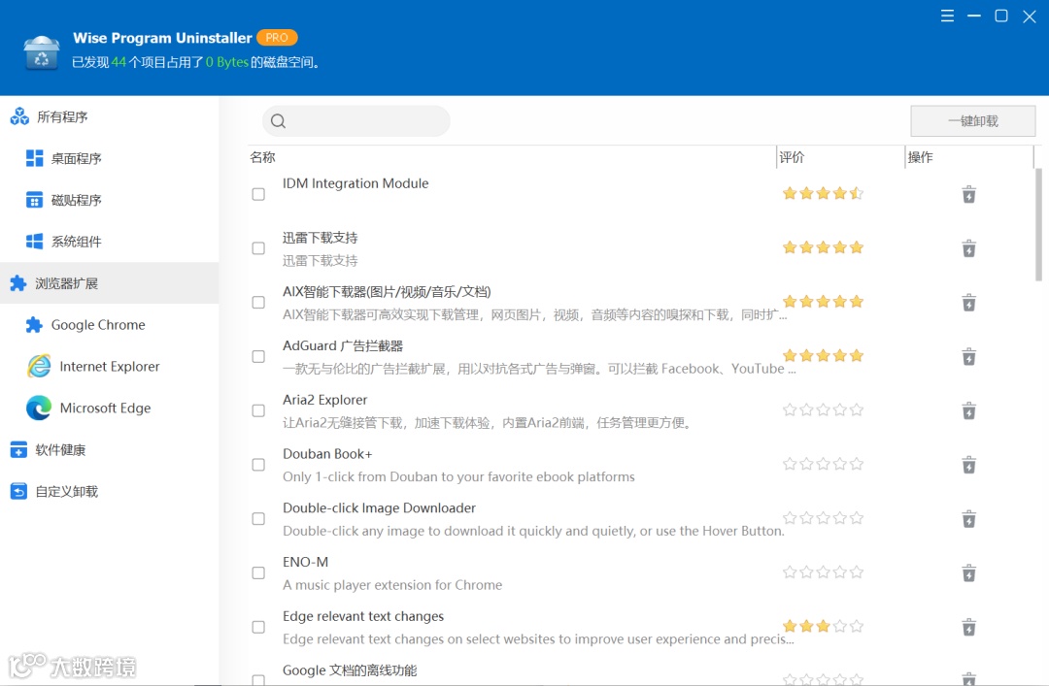
Task: Click the 44 items found count text
Action: (x=119, y=62)
